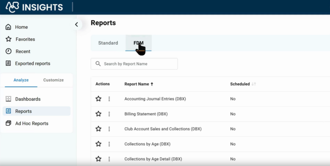Click the Scheduled 'No' value for Billing Statement
330x166 pixels.
[233, 114]
